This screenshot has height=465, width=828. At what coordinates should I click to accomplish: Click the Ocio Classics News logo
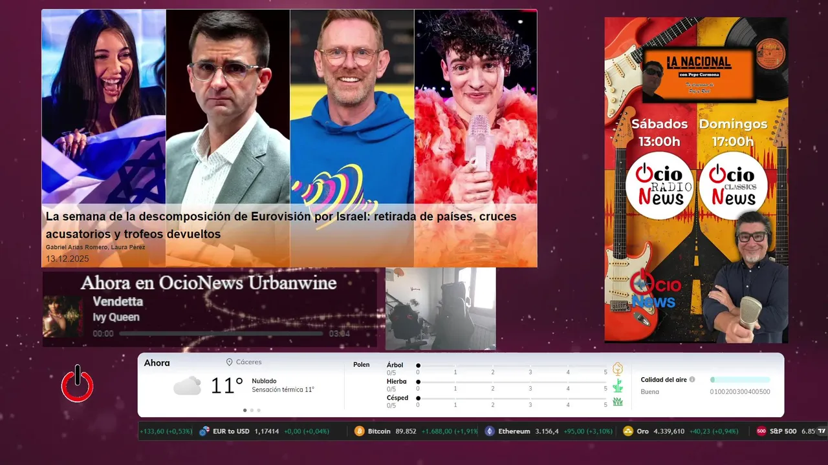733,185
